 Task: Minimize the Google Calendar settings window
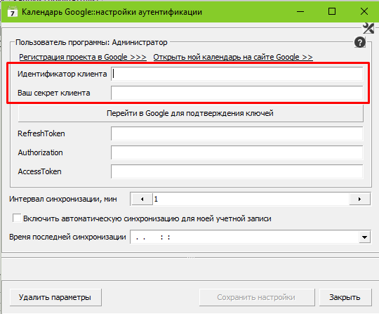coord(300,11)
